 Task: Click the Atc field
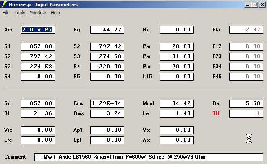tap(176, 140)
